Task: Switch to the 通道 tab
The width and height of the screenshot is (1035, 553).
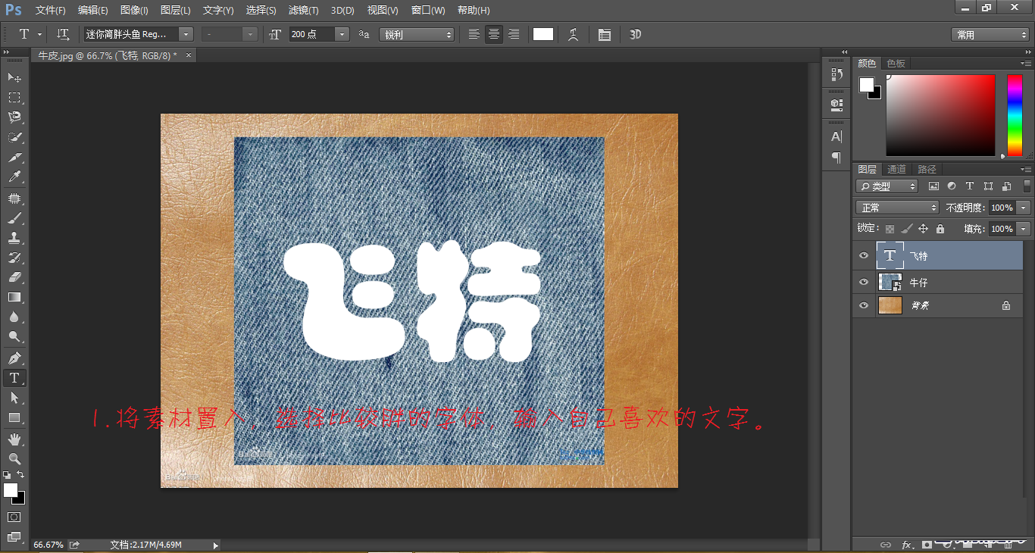Action: coord(896,169)
